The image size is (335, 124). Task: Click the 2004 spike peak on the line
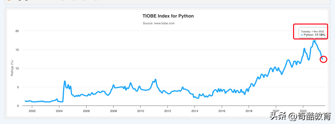tap(65, 81)
